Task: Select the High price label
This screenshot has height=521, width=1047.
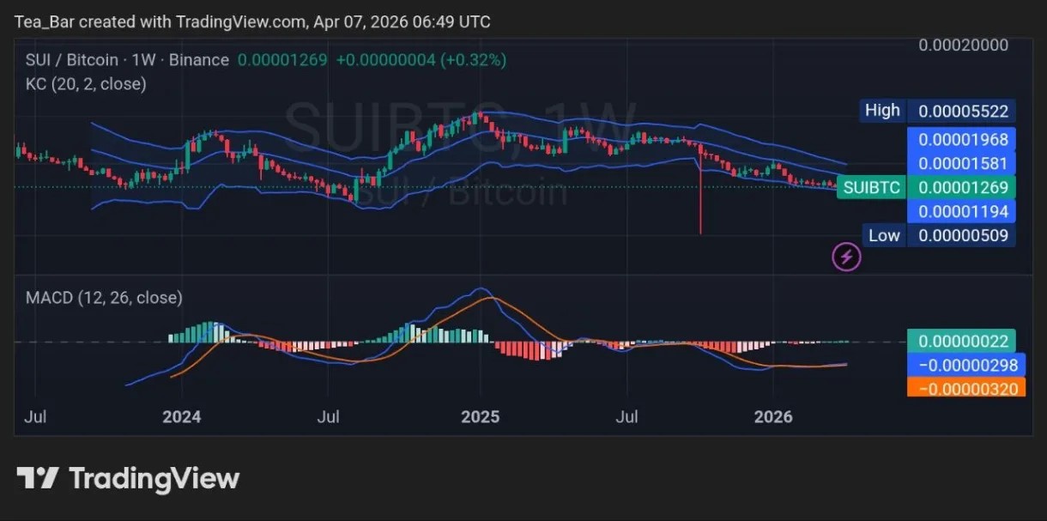Action: point(882,111)
